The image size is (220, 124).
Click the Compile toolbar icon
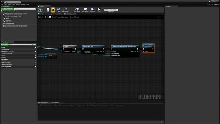[40, 9]
